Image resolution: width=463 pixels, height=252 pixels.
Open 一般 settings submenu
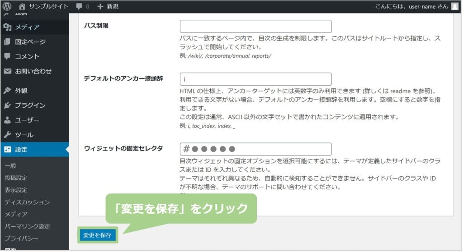11,166
